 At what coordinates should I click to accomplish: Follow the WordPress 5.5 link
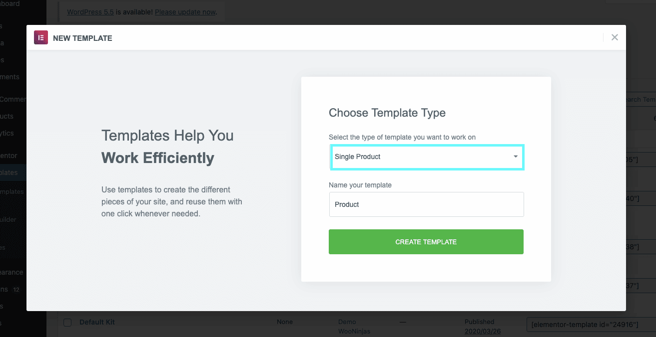click(x=90, y=11)
